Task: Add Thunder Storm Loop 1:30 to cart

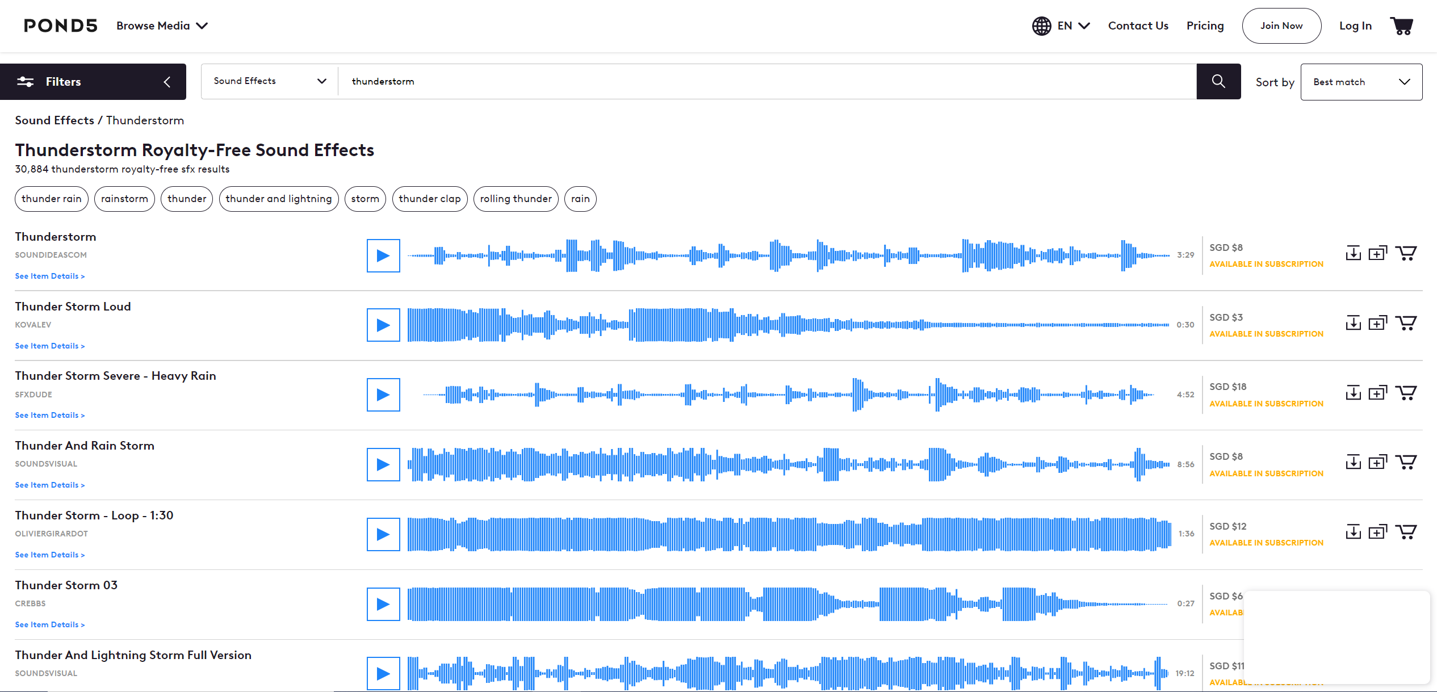Action: (x=1406, y=532)
